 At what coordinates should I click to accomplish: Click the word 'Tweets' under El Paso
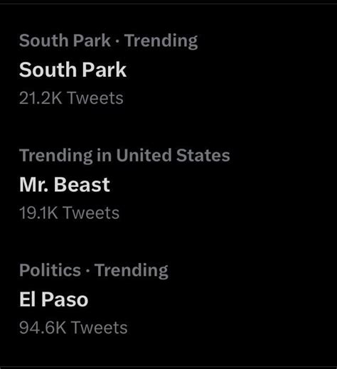click(100, 328)
